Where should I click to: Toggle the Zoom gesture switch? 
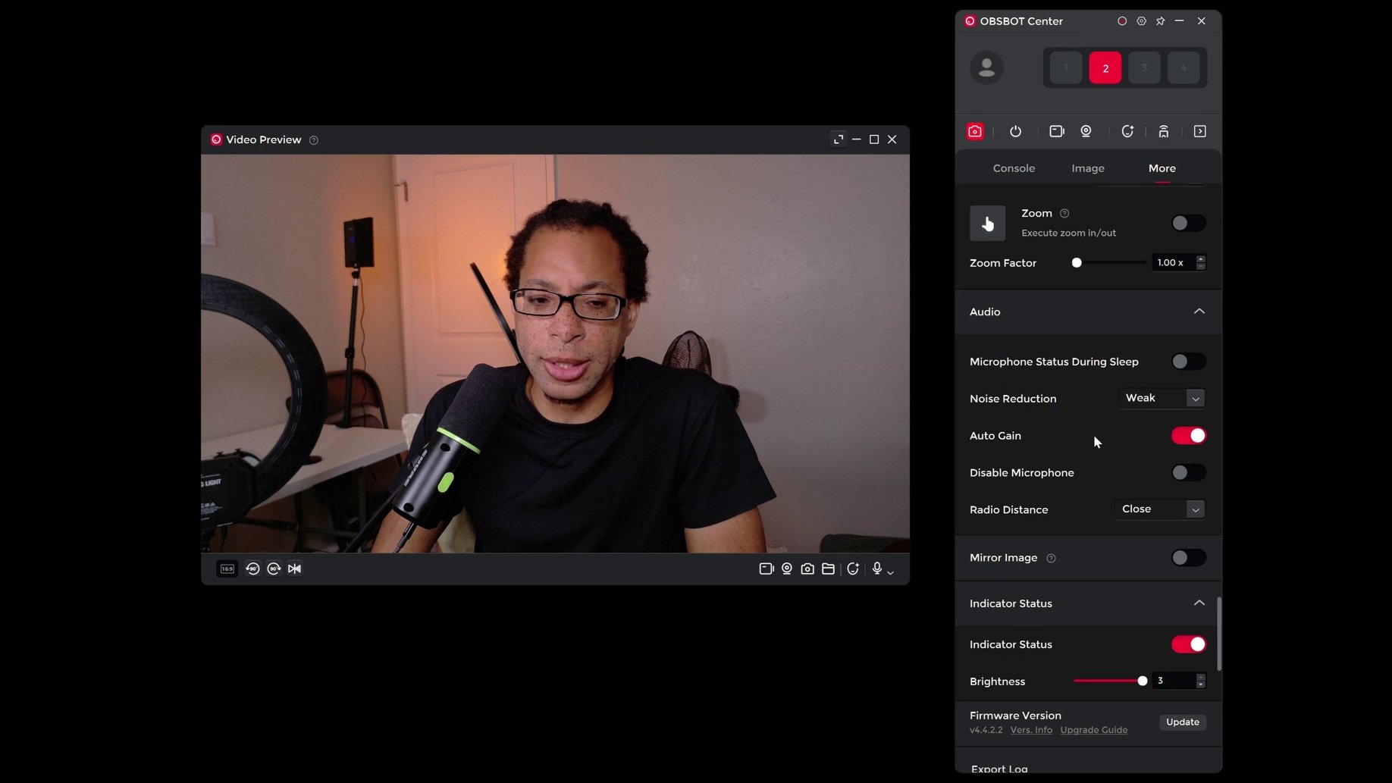(1187, 223)
